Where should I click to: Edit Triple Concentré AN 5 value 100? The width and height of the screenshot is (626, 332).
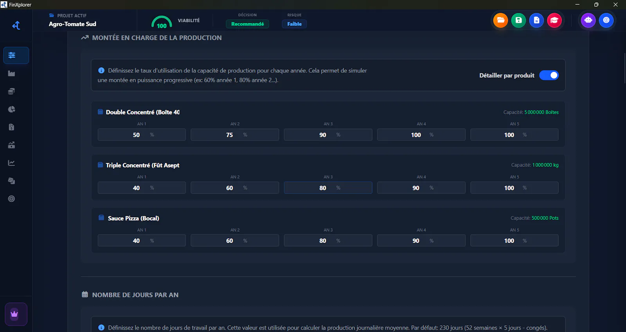514,188
